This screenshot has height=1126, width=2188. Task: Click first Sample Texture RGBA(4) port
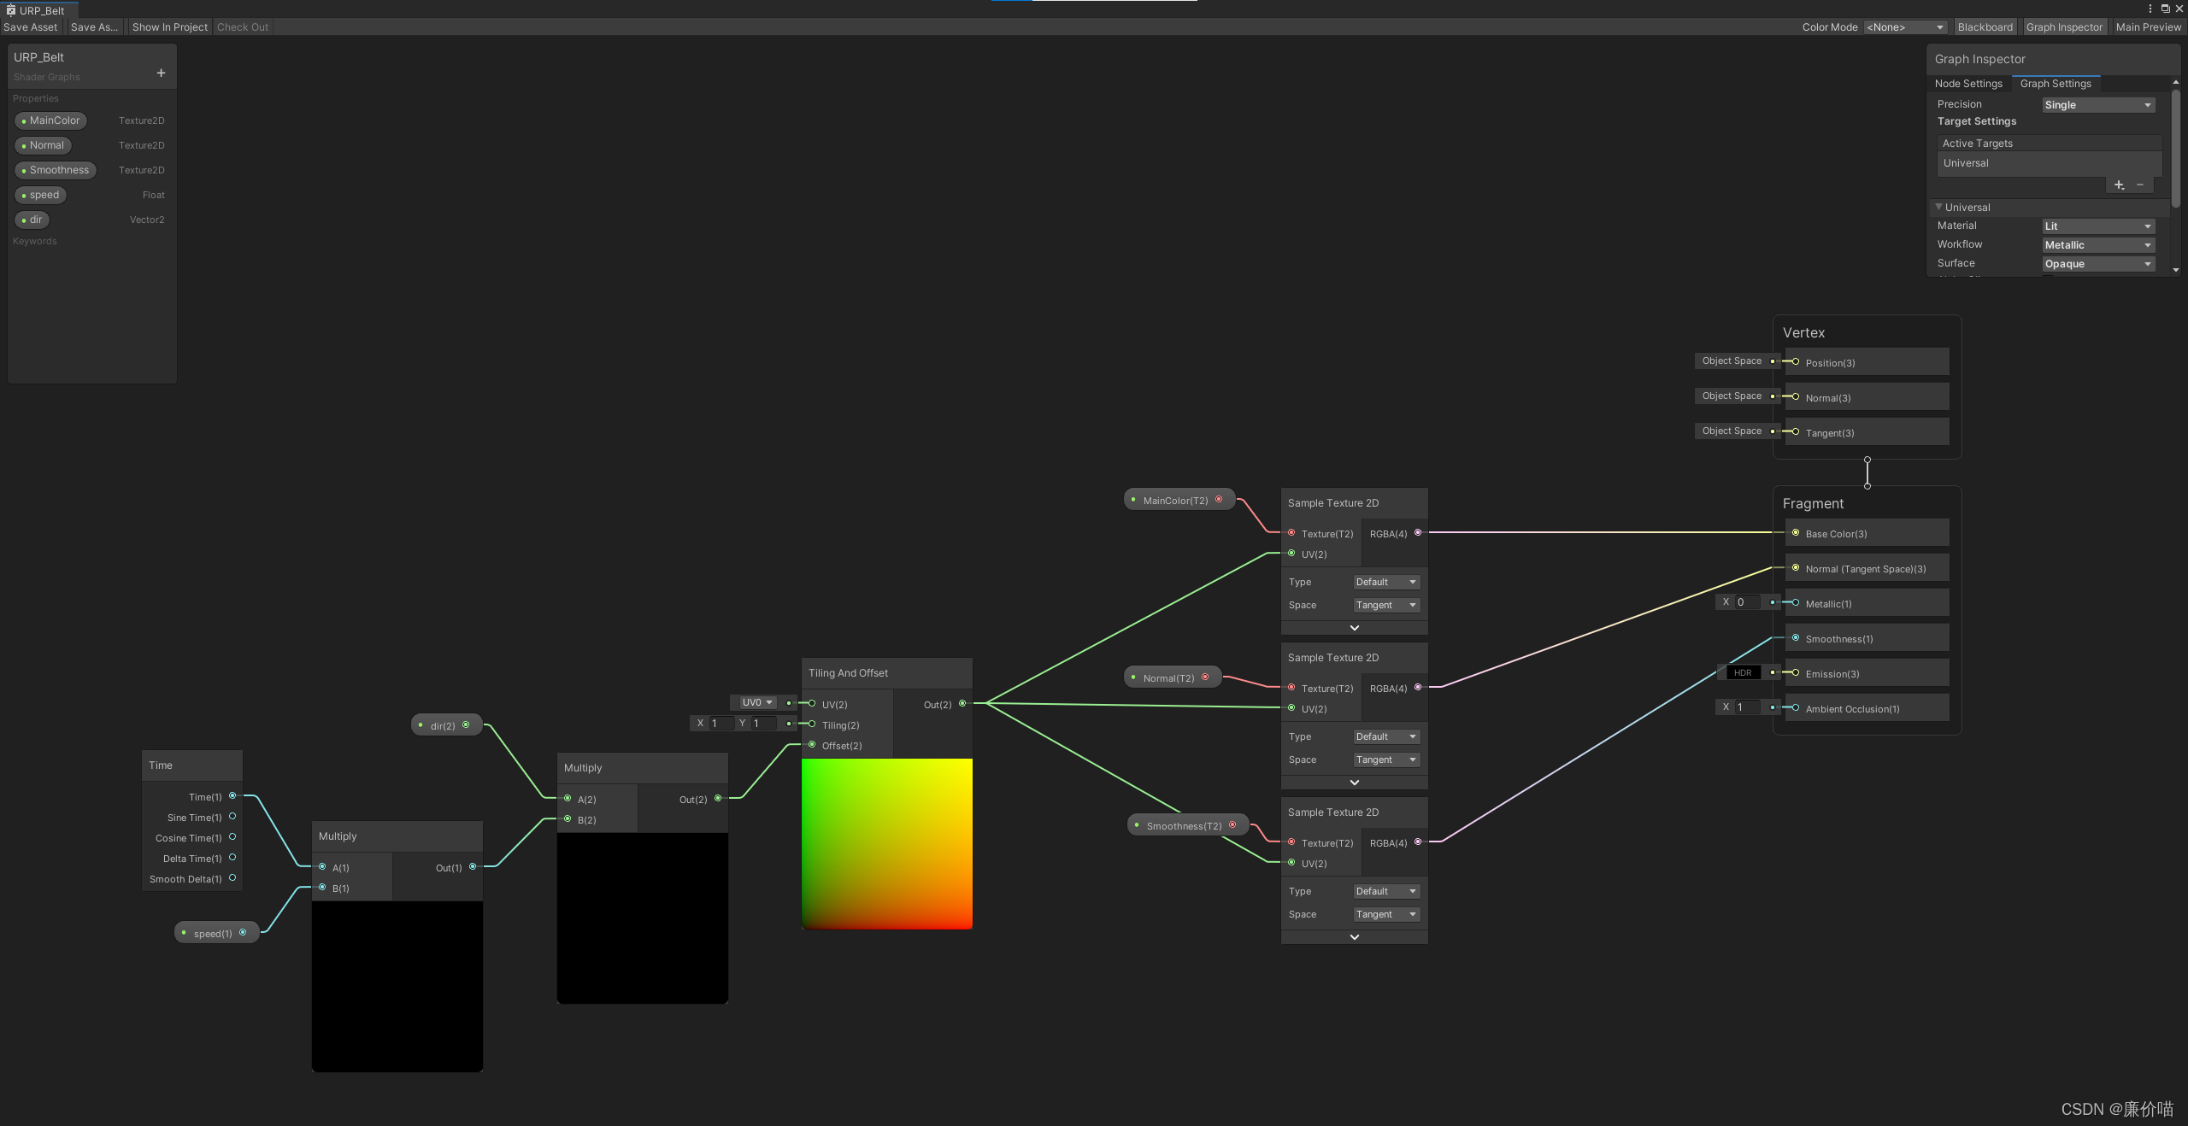(x=1418, y=533)
